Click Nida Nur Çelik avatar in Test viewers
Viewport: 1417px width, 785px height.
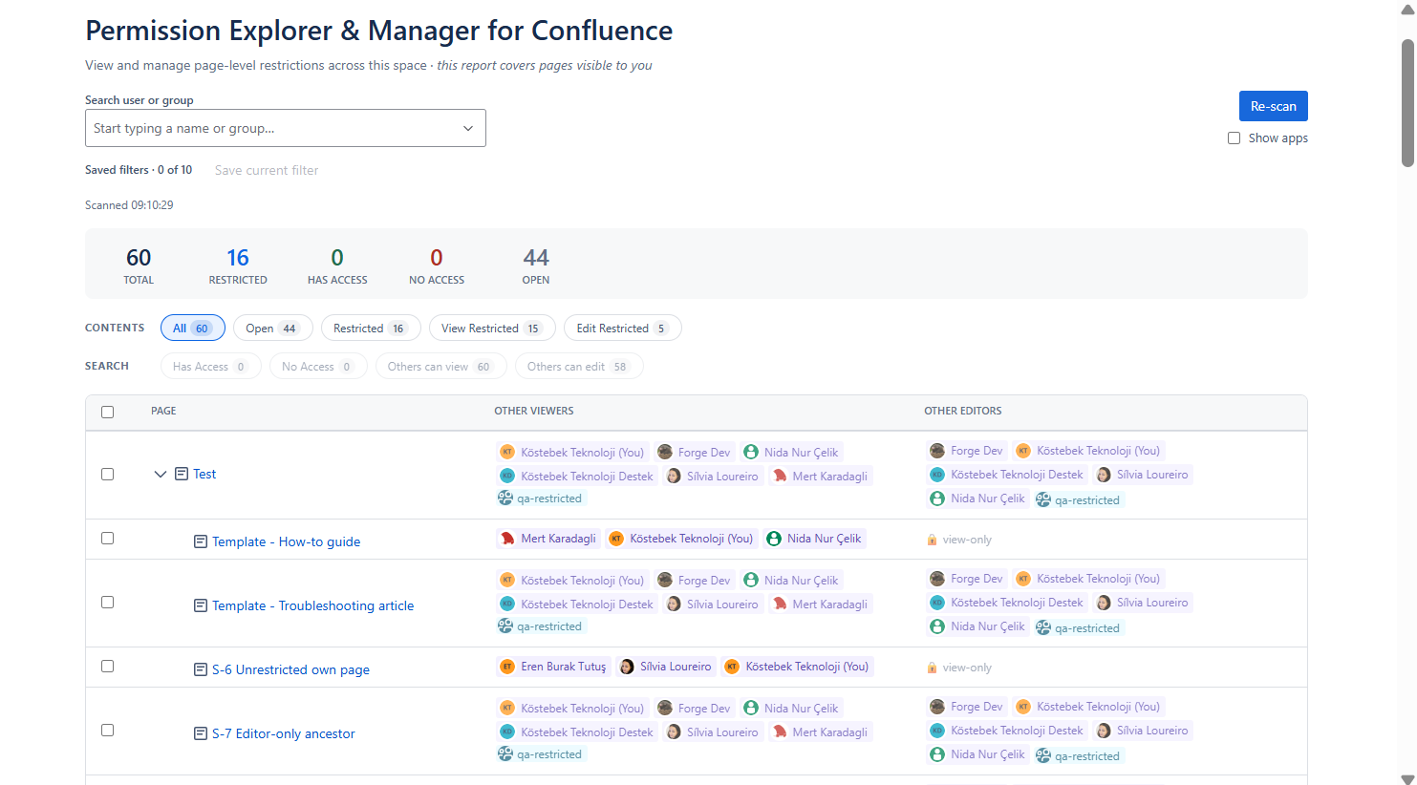[751, 452]
